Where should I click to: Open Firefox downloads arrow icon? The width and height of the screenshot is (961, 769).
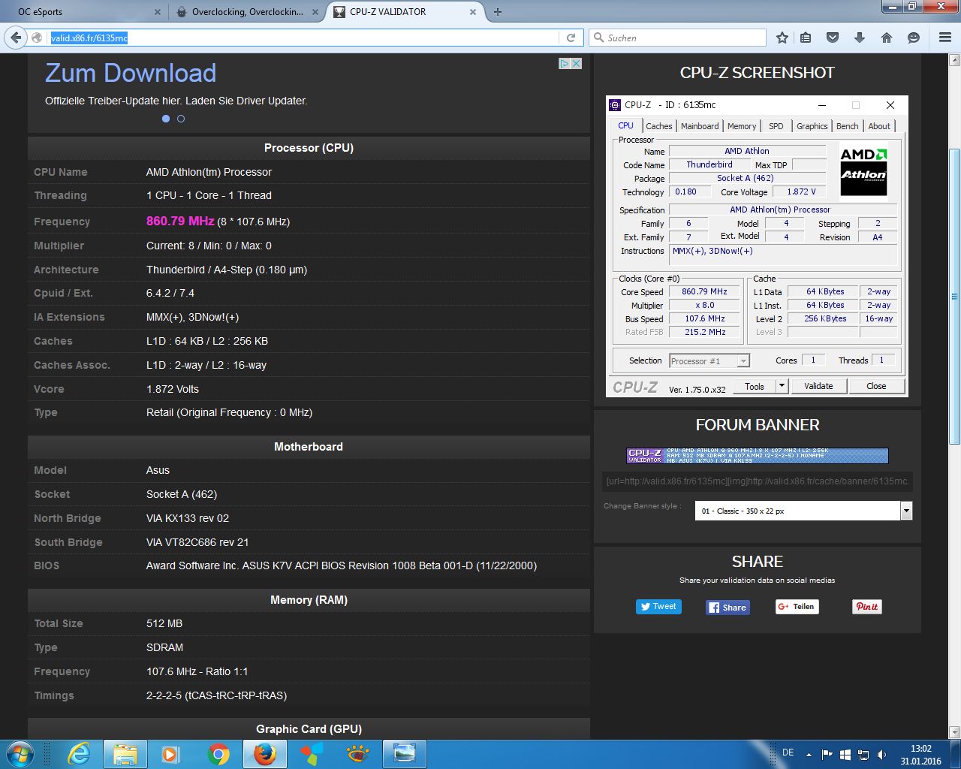(x=860, y=38)
